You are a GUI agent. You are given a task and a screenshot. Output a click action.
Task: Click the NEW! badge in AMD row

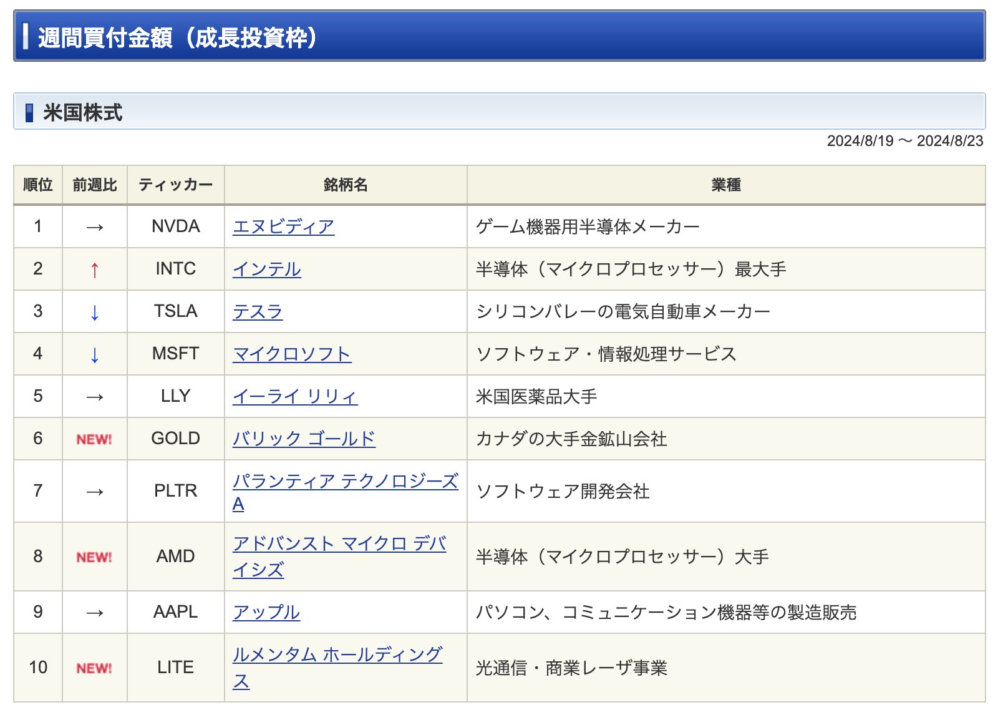tap(94, 557)
